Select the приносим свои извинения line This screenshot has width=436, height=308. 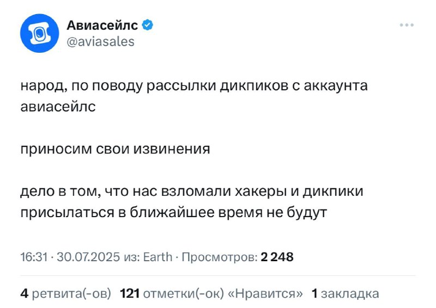pos(115,150)
